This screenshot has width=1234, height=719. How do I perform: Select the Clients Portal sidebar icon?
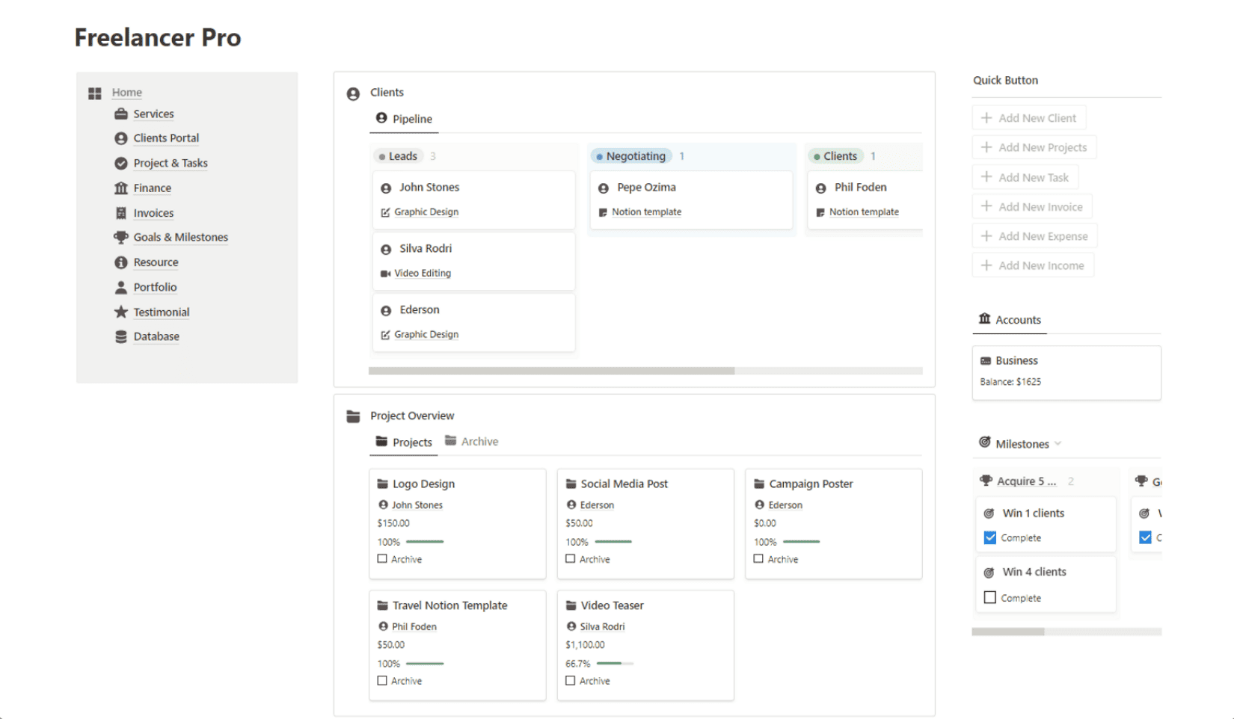[x=120, y=138]
